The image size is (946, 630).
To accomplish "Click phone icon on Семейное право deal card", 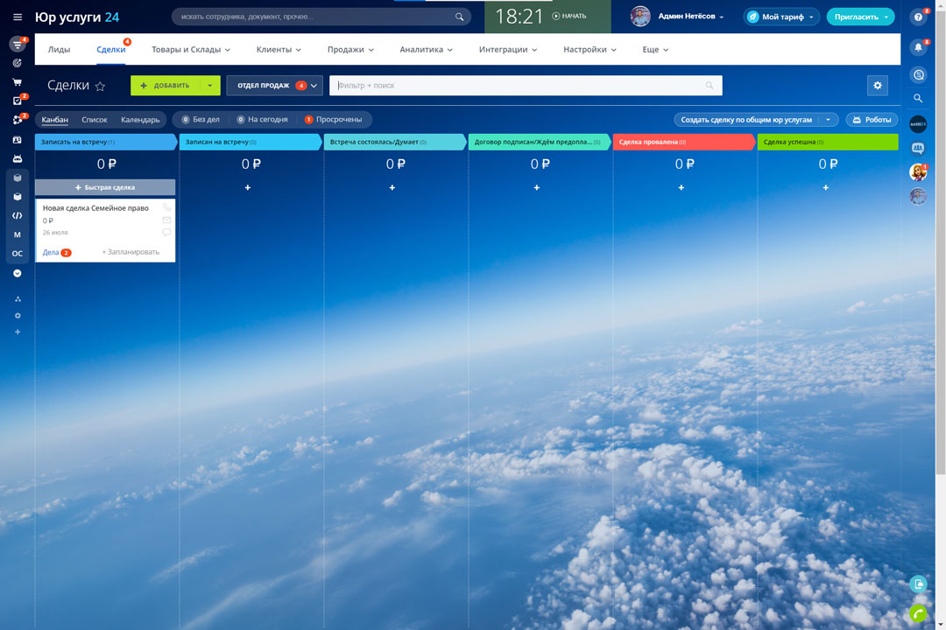I will [x=166, y=207].
